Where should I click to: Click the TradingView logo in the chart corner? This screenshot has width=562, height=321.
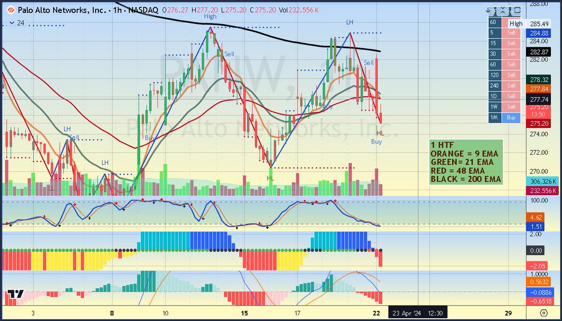coord(16,294)
